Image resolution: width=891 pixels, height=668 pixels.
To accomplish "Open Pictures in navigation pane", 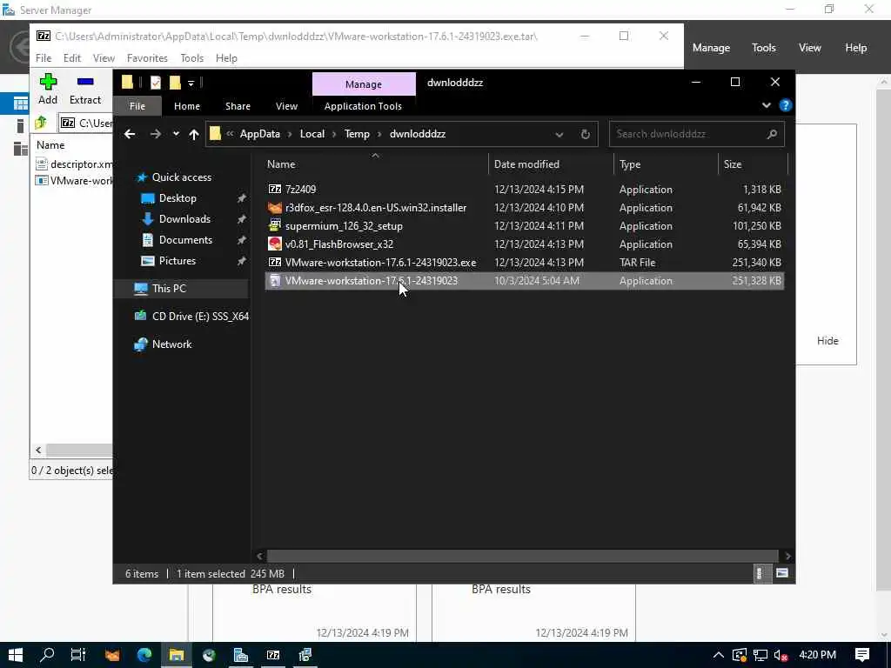I will tap(177, 261).
